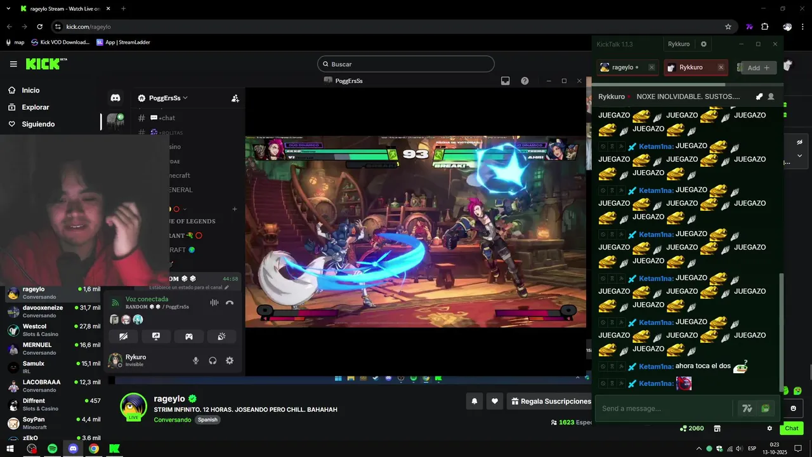
Task: Click add category plus in Discord channel list
Action: pos(235,209)
